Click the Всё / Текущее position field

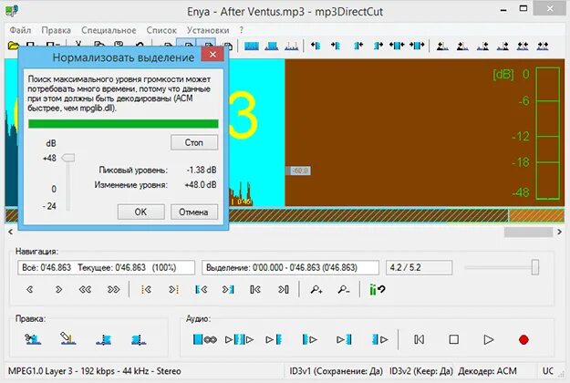[x=106, y=268]
